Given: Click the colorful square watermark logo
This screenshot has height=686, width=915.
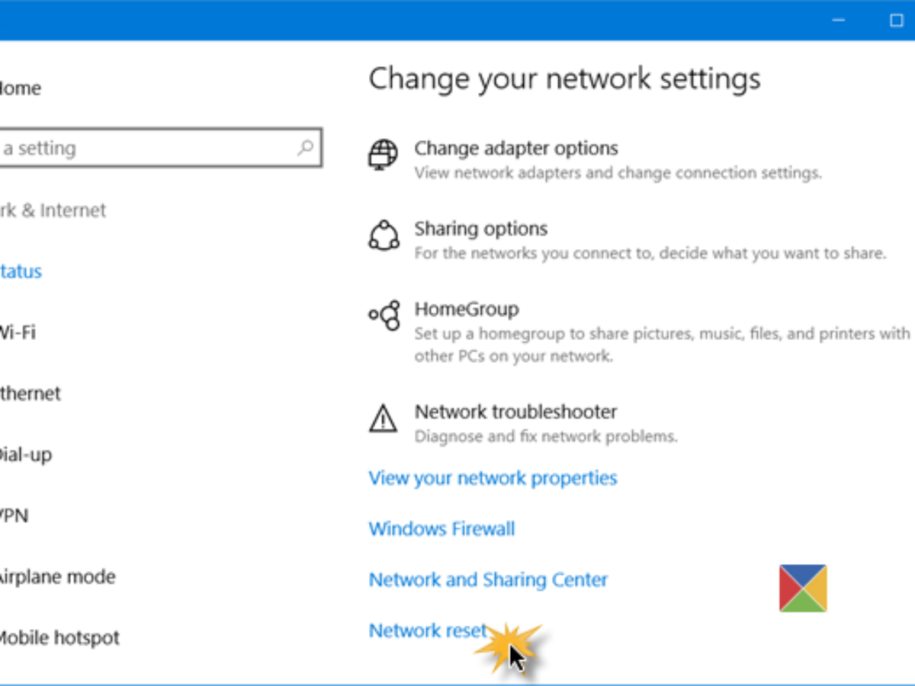Looking at the screenshot, I should pos(802,588).
